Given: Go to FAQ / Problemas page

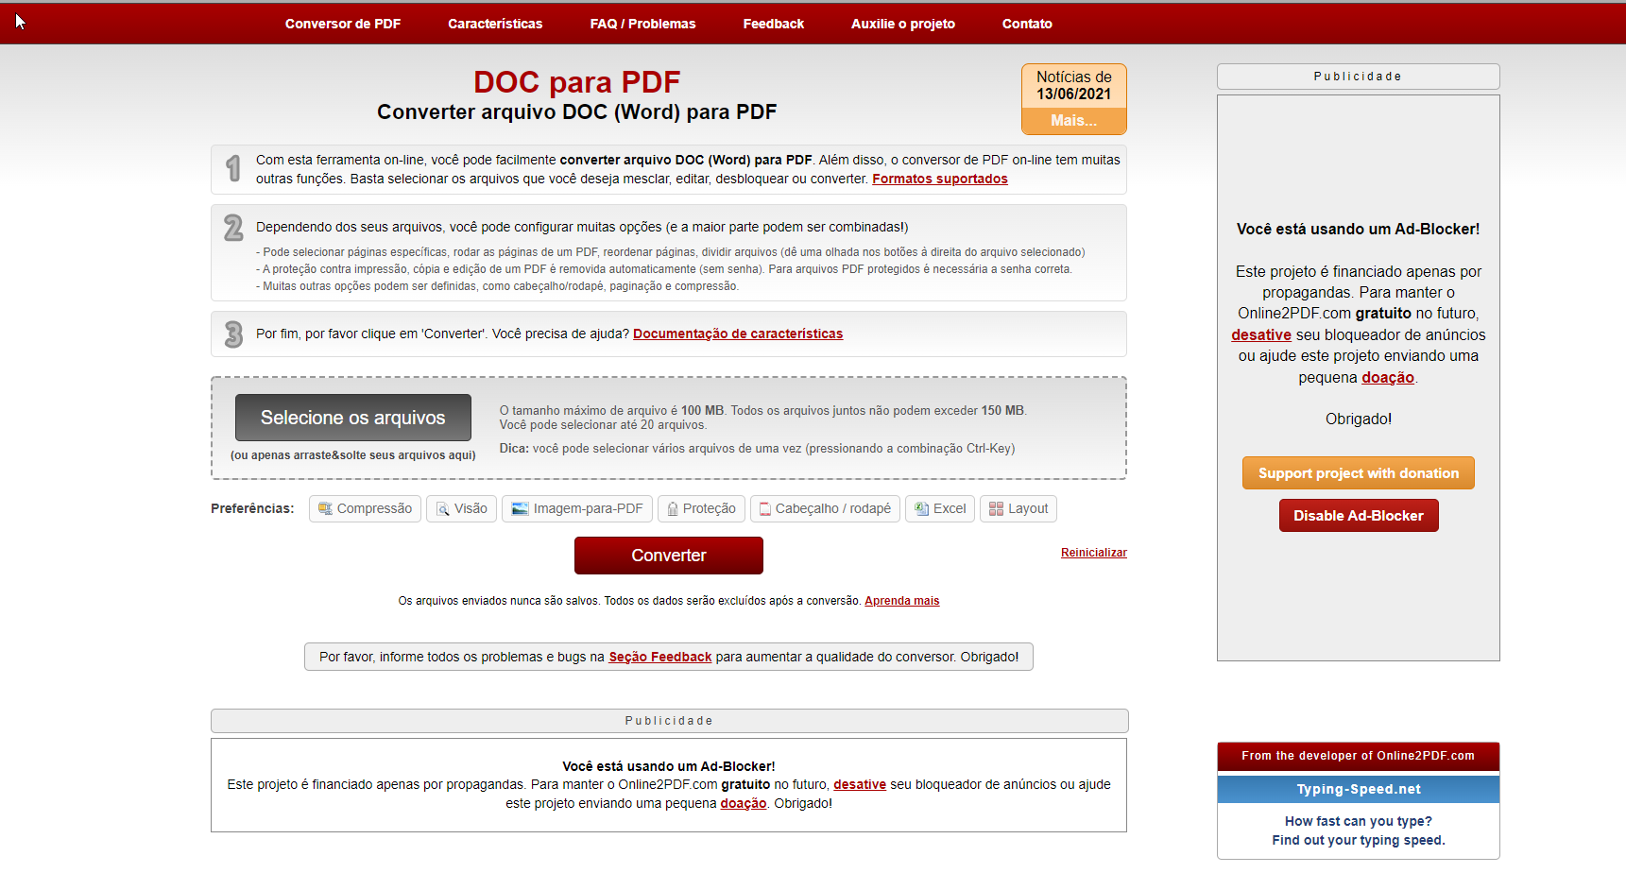Looking at the screenshot, I should [642, 24].
